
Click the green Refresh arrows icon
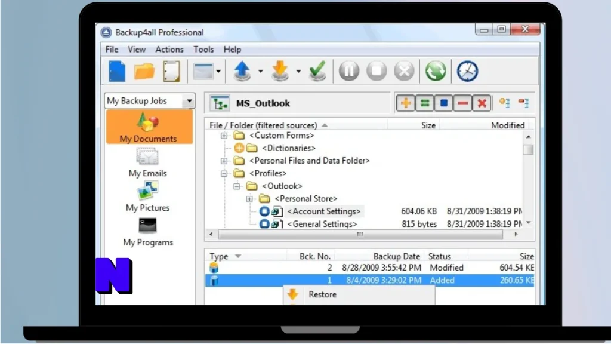coord(436,71)
